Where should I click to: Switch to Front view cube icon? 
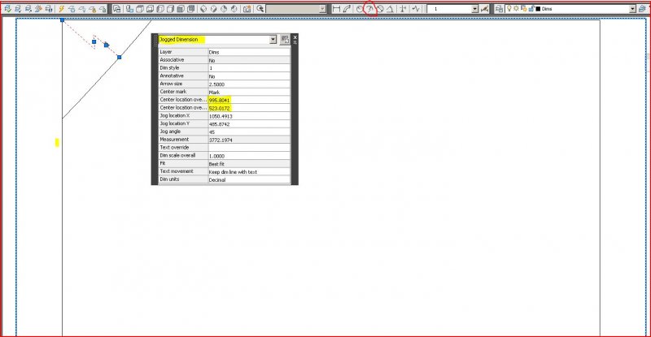[180, 9]
